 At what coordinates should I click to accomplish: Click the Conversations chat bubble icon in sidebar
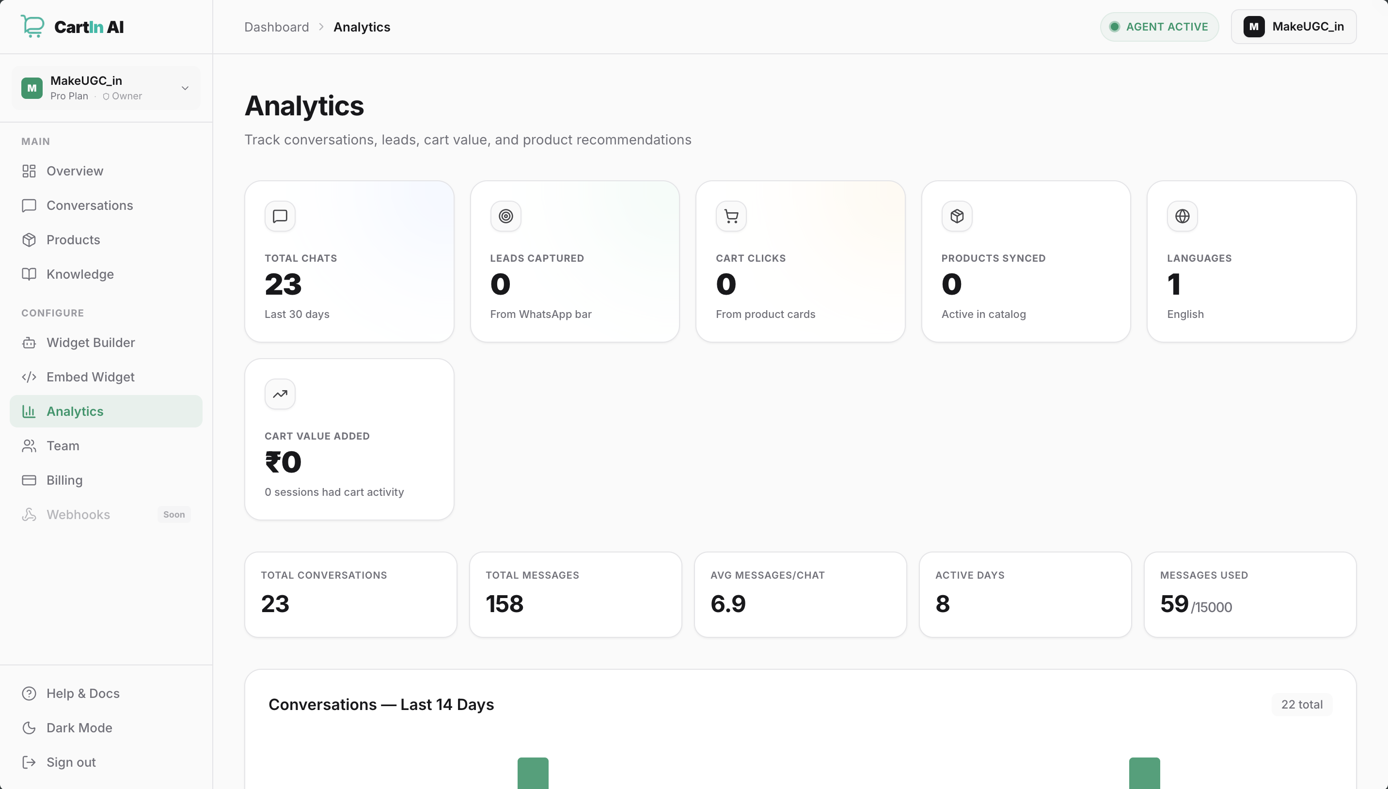coord(29,205)
